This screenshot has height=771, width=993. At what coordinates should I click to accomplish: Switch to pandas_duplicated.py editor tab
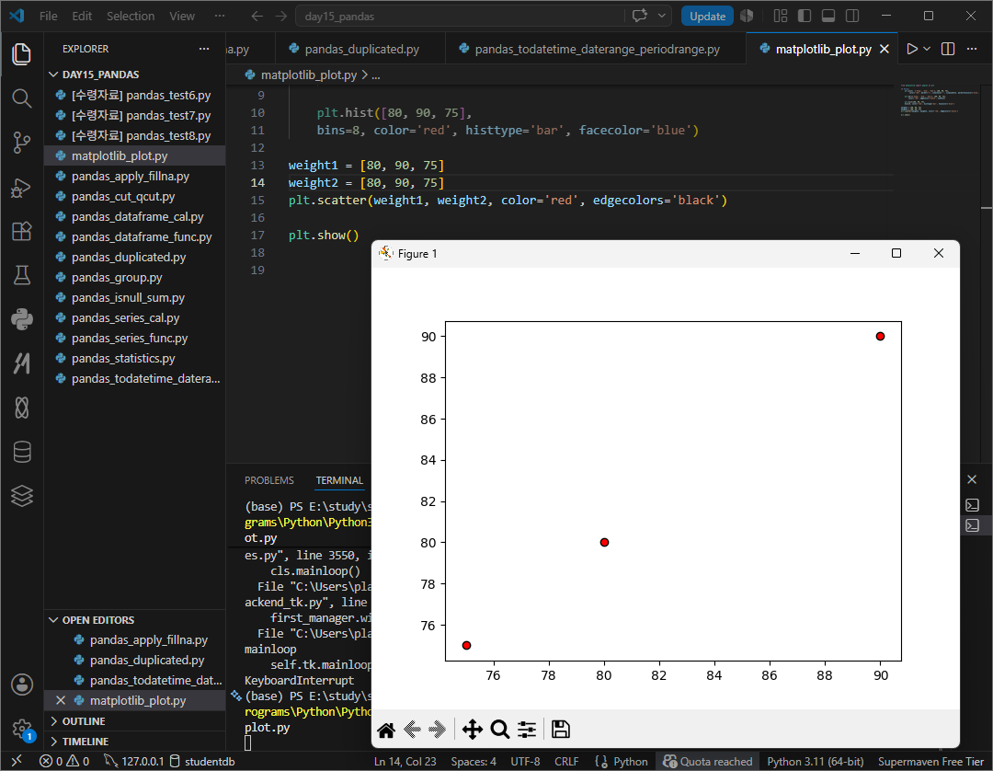coord(361,49)
